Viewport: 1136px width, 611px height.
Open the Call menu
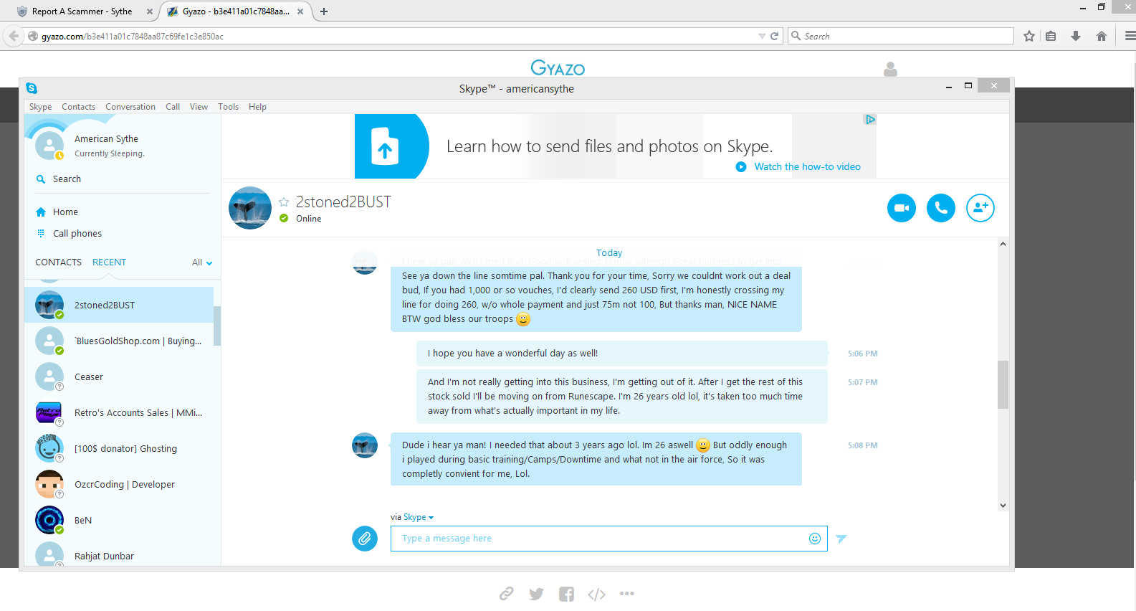coord(173,107)
